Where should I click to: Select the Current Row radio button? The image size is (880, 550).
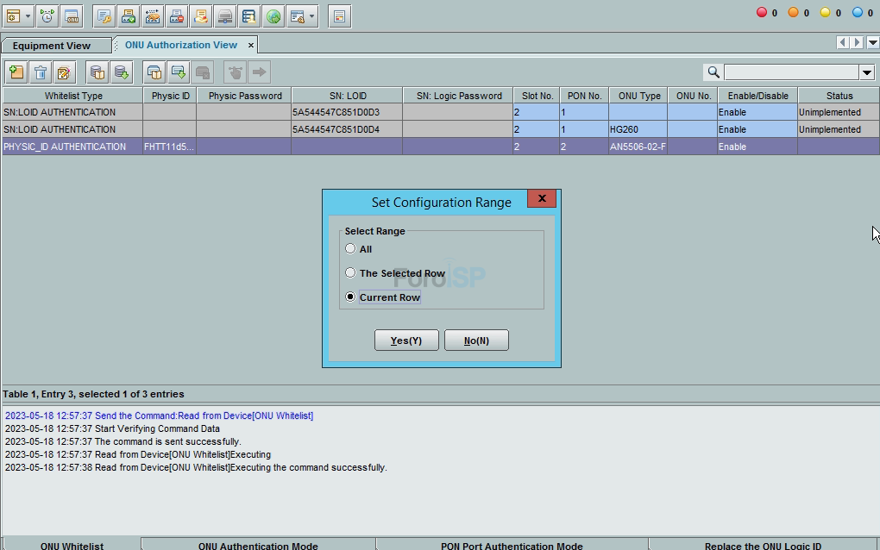coord(350,297)
